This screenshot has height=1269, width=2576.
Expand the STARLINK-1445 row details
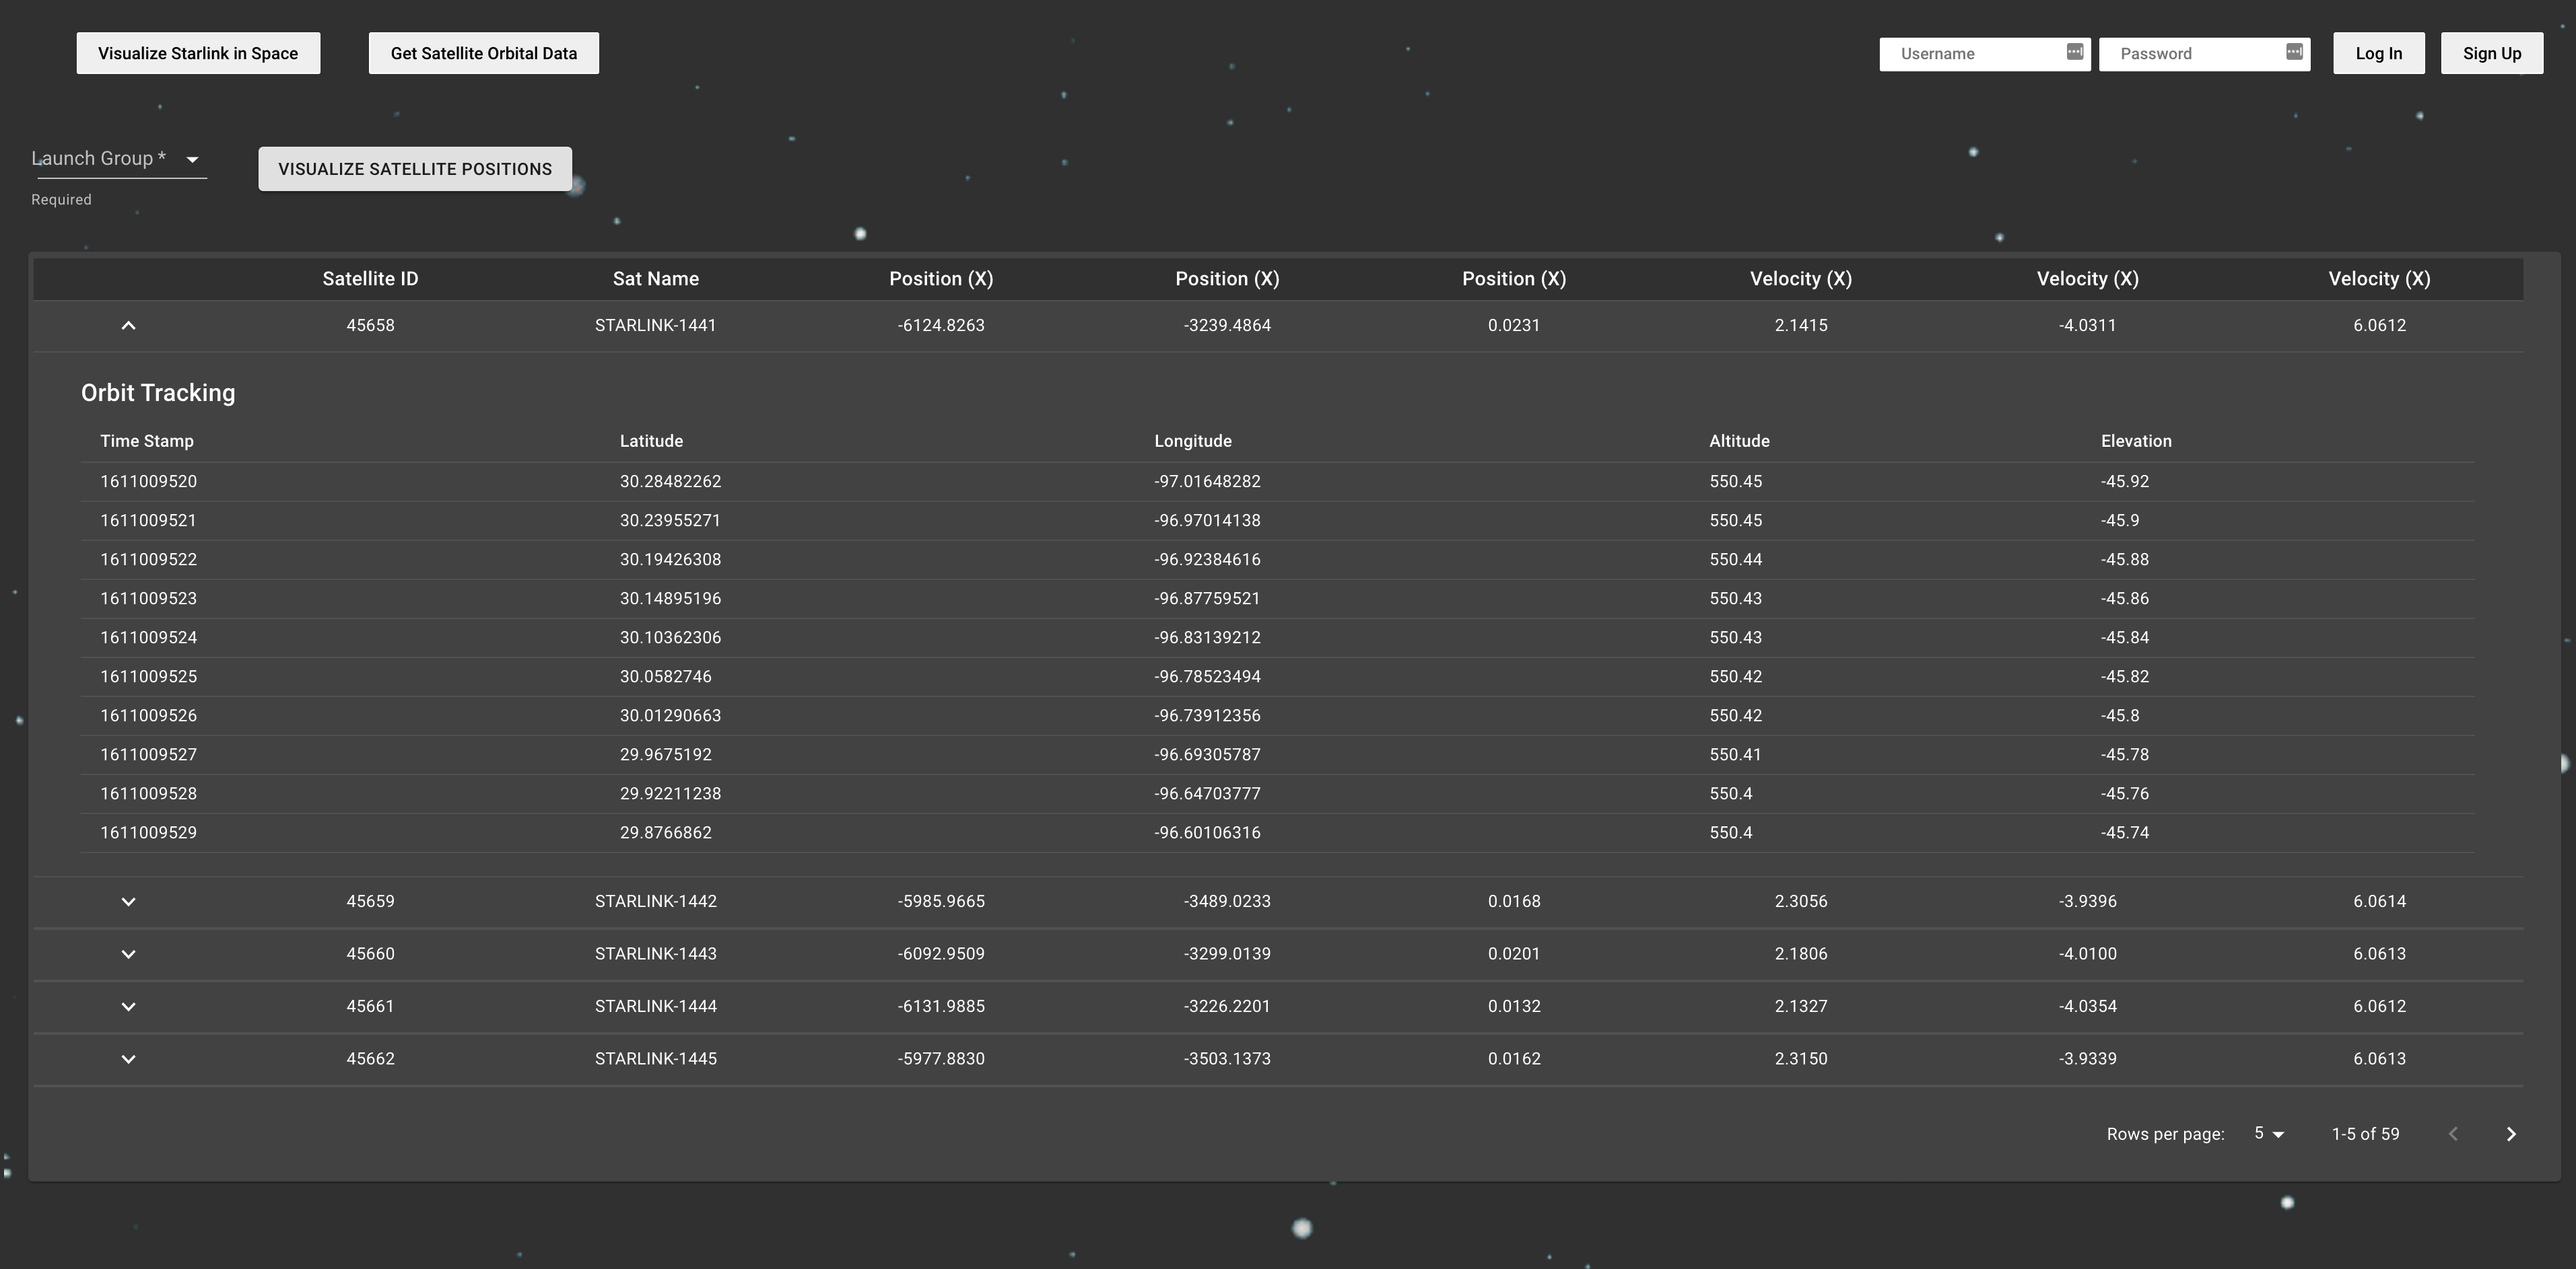pyautogui.click(x=128, y=1058)
